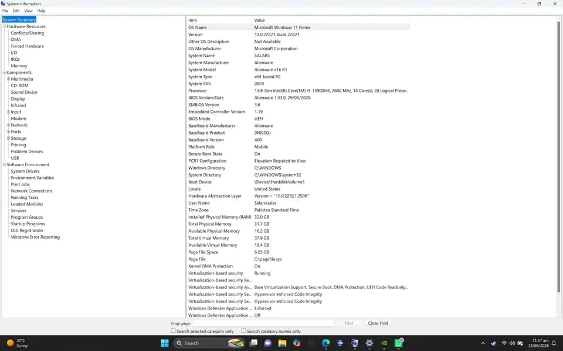Enable 'Search selected category only' checkbox
The width and height of the screenshot is (563, 351).
(x=173, y=331)
